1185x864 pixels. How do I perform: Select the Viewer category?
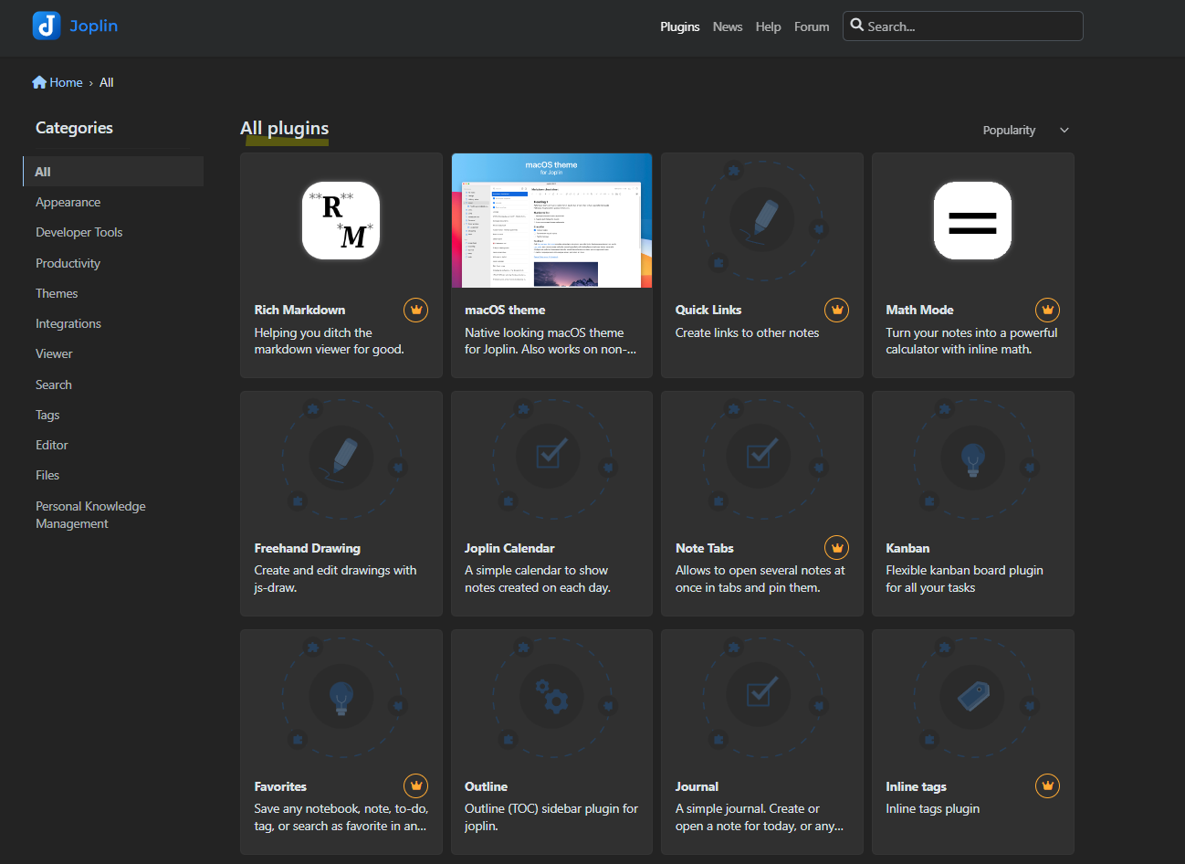click(x=54, y=353)
